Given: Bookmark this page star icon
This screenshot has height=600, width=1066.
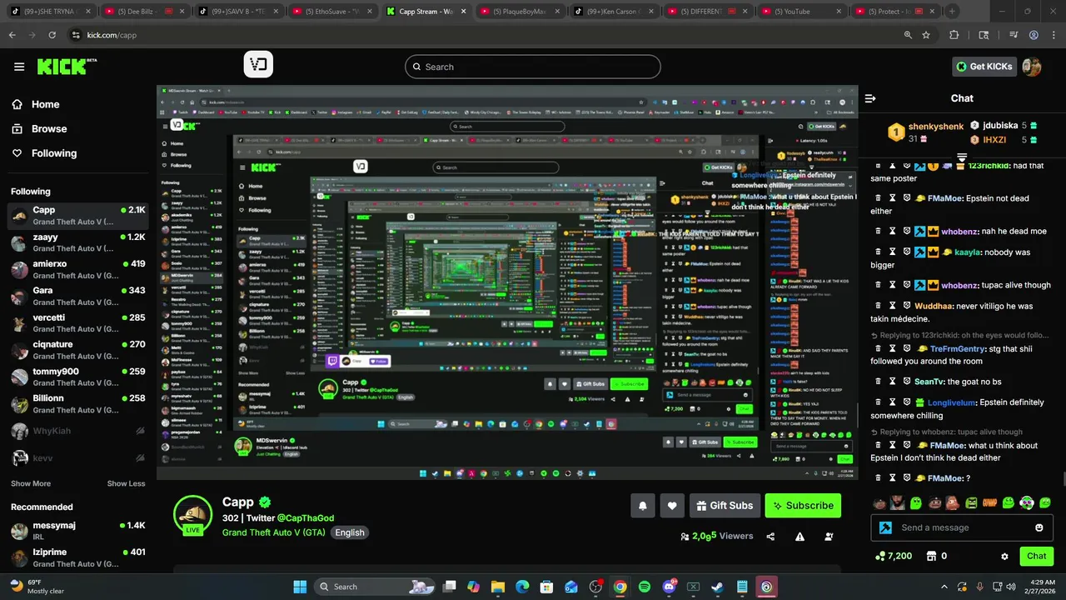Looking at the screenshot, I should point(926,35).
